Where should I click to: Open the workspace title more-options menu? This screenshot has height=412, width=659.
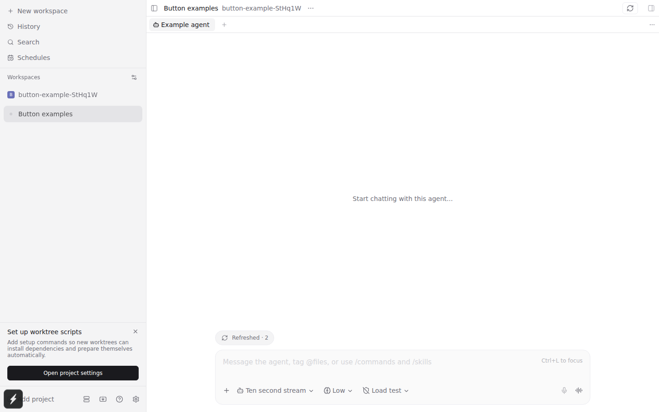(x=311, y=8)
